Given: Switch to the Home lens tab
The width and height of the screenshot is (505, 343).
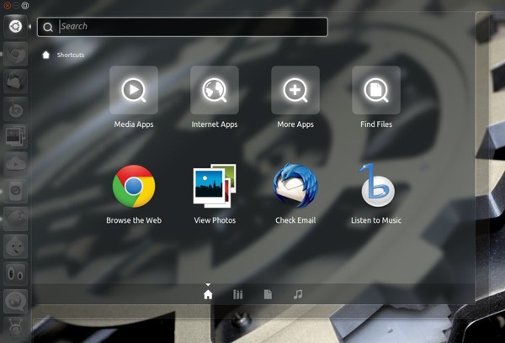Looking at the screenshot, I should pos(208,294).
